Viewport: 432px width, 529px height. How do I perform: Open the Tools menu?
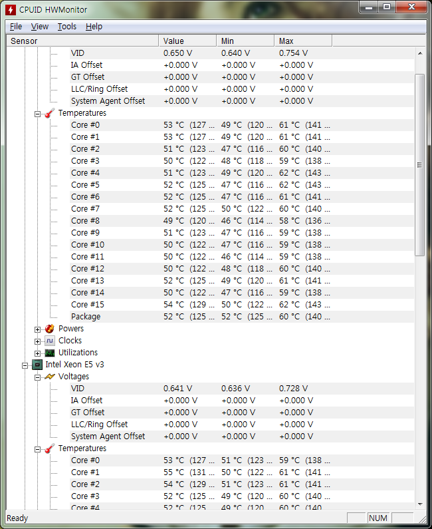click(66, 27)
